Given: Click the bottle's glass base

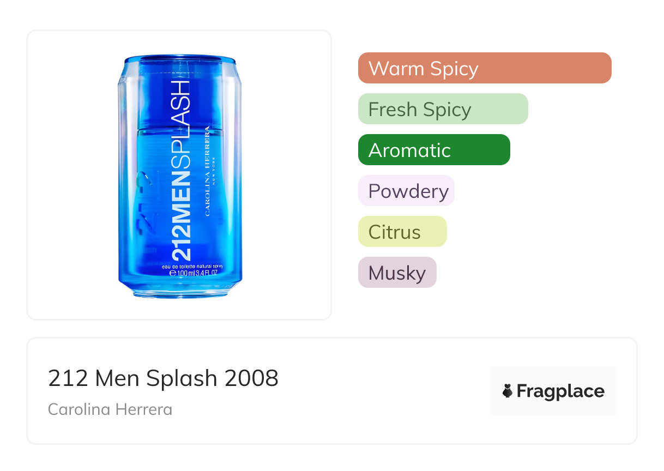Looking at the screenshot, I should point(179,292).
